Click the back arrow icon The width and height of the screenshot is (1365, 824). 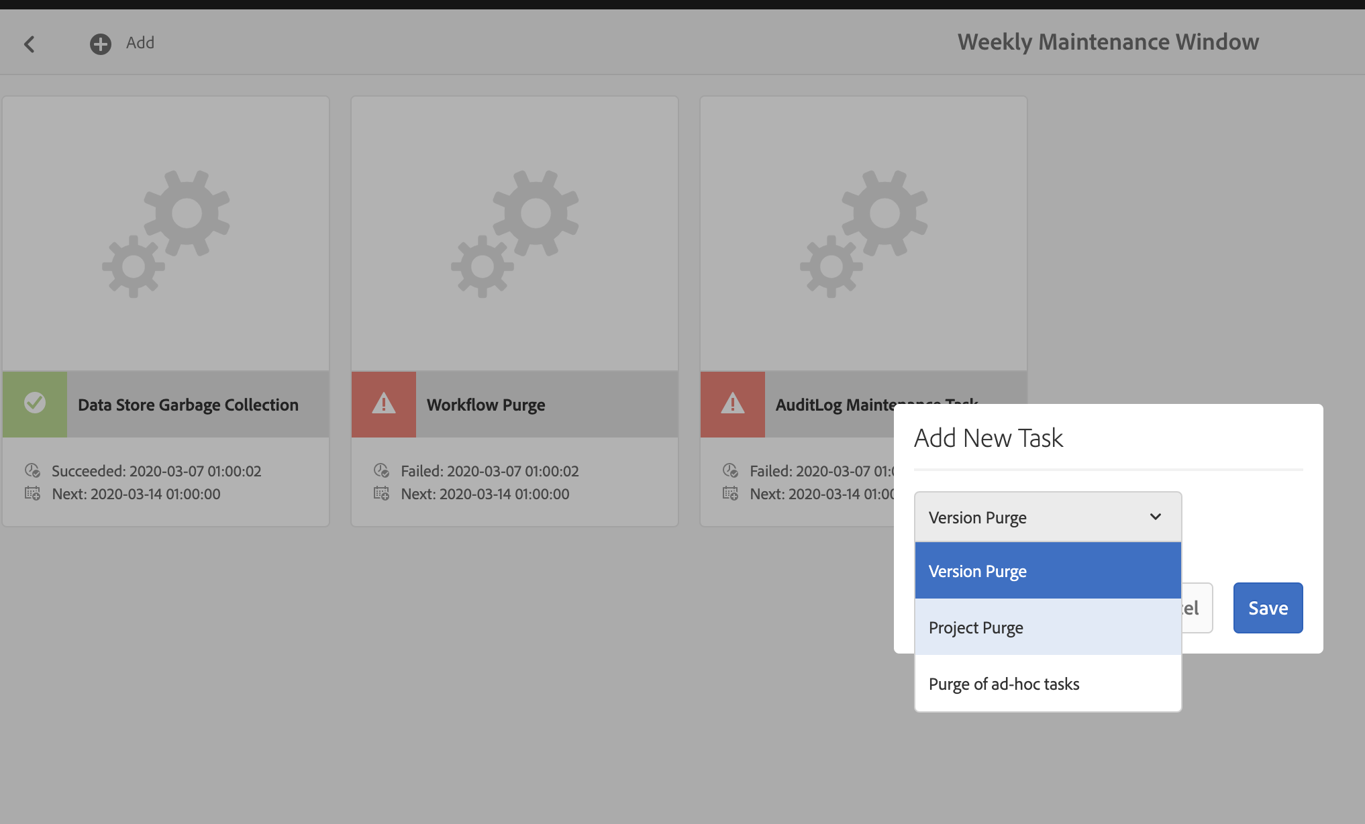29,44
